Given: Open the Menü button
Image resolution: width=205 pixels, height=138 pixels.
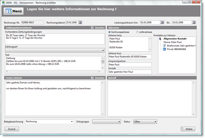Looking at the screenshot, I should pos(14,11).
